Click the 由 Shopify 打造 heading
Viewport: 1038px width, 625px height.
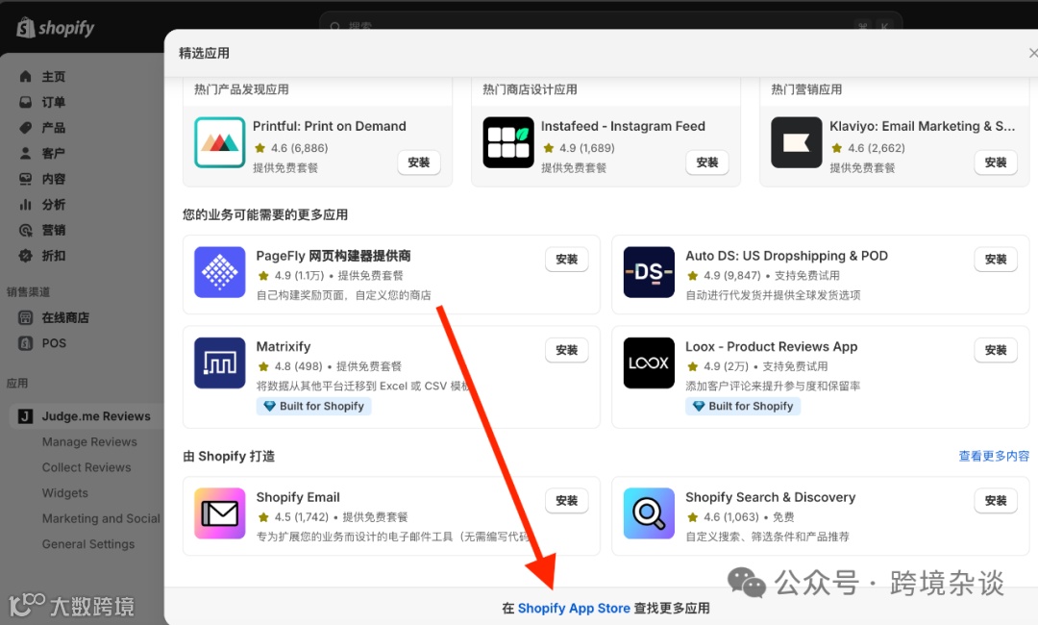coord(229,456)
